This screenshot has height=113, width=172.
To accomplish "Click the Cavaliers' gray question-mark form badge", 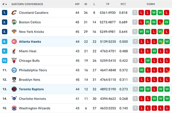I will coord(135,13).
